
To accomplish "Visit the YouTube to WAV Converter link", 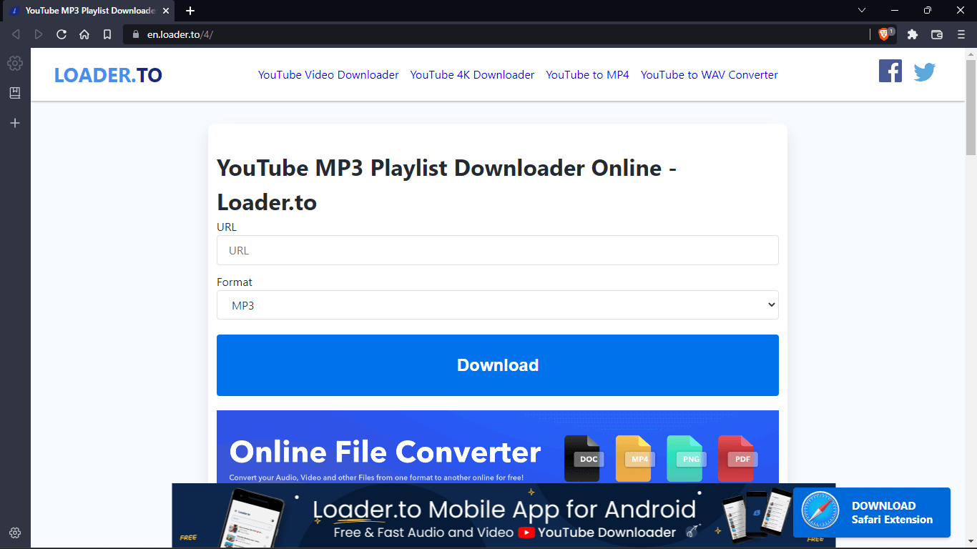I will pos(709,74).
